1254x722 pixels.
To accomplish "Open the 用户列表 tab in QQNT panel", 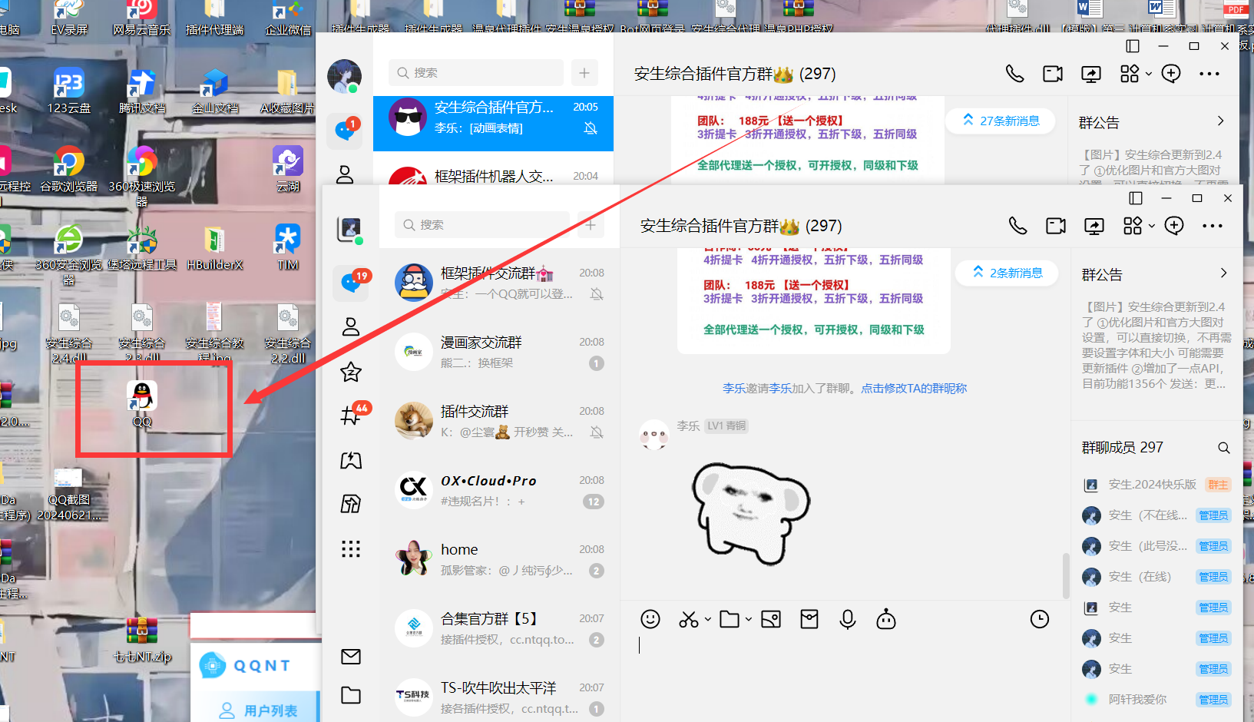I will point(258,710).
